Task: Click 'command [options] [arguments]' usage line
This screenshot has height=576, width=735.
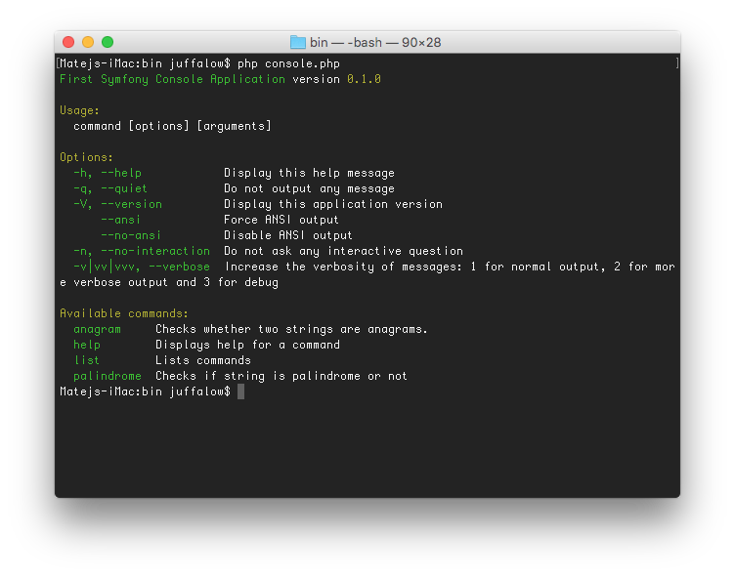Action: (x=172, y=126)
